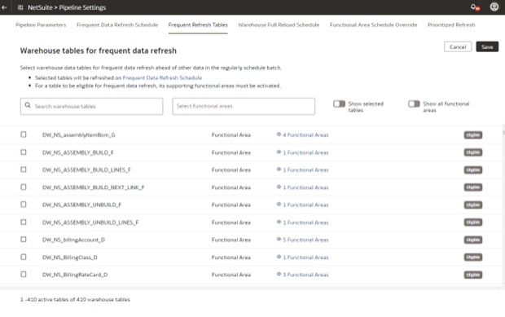Click eye icon on DW_NS_BillingRateCard_D row
The height and width of the screenshot is (317, 505).
point(279,274)
